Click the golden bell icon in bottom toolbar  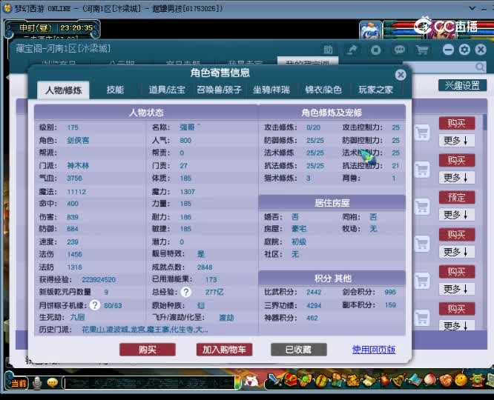tap(399, 381)
